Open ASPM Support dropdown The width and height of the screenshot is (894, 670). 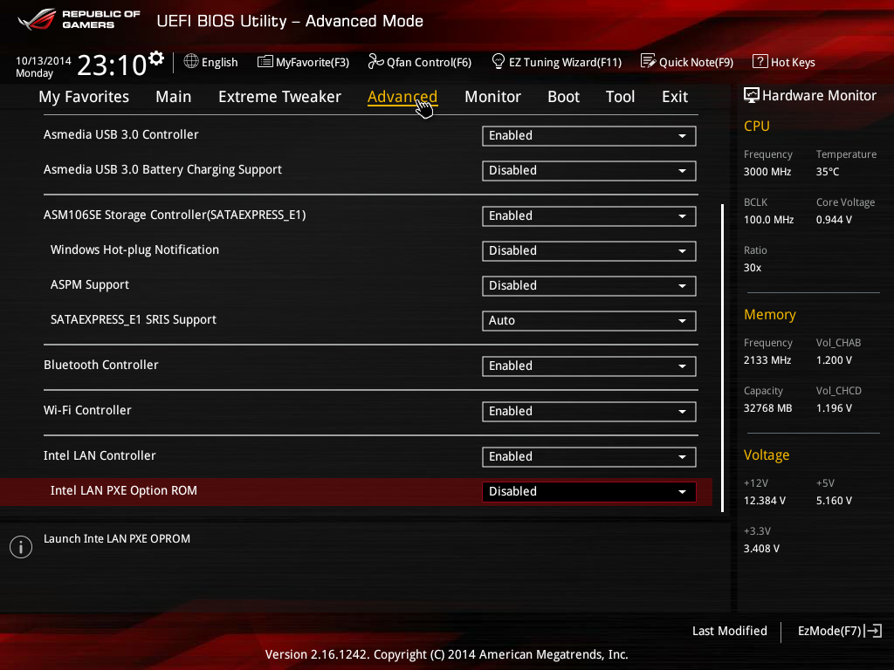coord(589,285)
